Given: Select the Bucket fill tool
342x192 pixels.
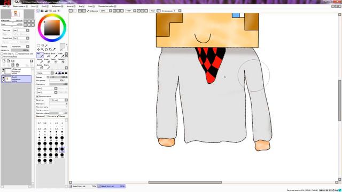Looking at the screenshot, I should (40, 67).
